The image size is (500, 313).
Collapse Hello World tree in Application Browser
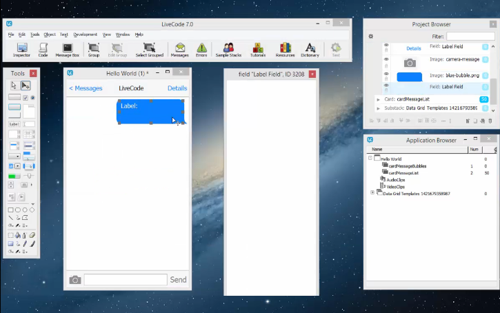(x=371, y=158)
